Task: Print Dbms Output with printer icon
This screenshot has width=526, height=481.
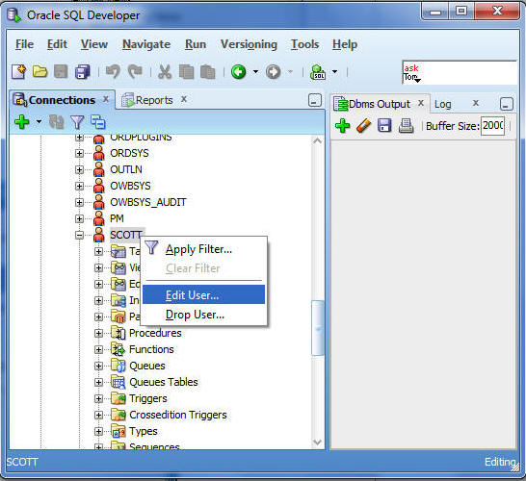Action: pyautogui.click(x=406, y=126)
